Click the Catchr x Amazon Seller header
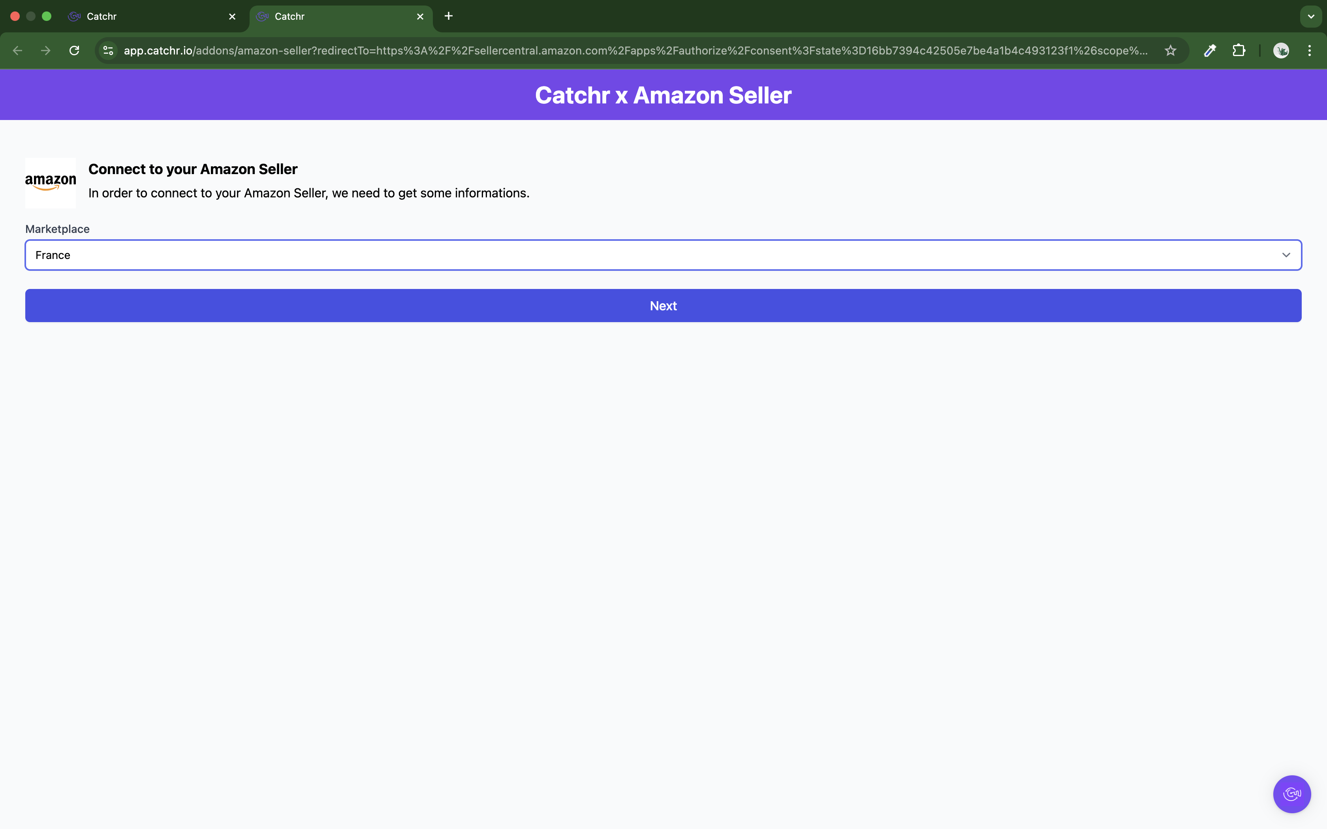Screen dimensions: 1327x829 point(663,96)
